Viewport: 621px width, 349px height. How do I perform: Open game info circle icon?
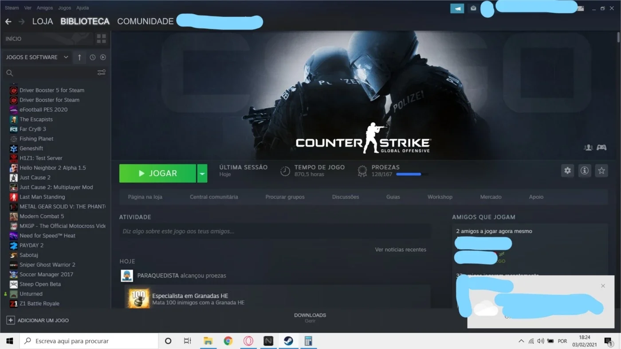tap(585, 171)
